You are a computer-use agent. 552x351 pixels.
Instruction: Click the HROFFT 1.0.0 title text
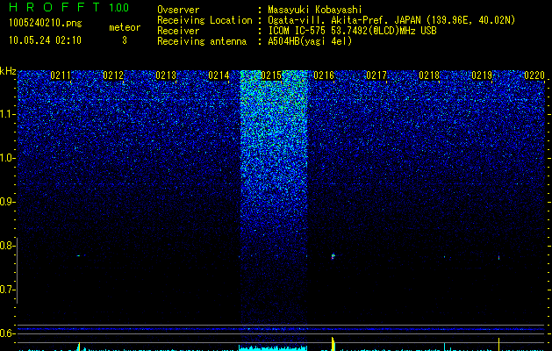point(68,7)
